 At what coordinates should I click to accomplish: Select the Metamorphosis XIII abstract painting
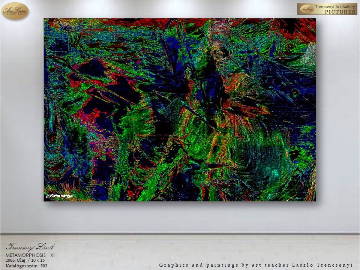[180, 110]
